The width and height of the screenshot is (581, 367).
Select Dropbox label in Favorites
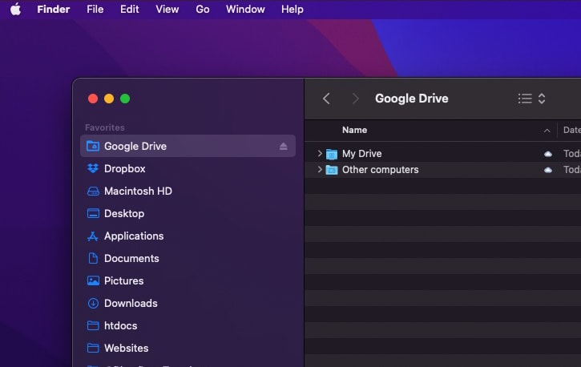pos(125,168)
